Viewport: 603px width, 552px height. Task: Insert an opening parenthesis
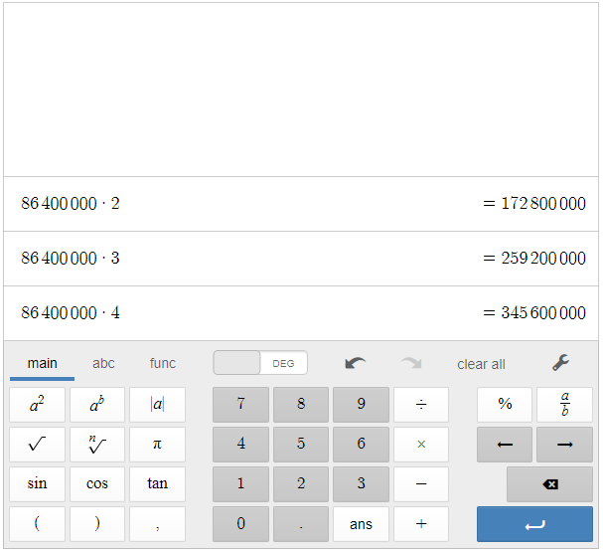38,524
